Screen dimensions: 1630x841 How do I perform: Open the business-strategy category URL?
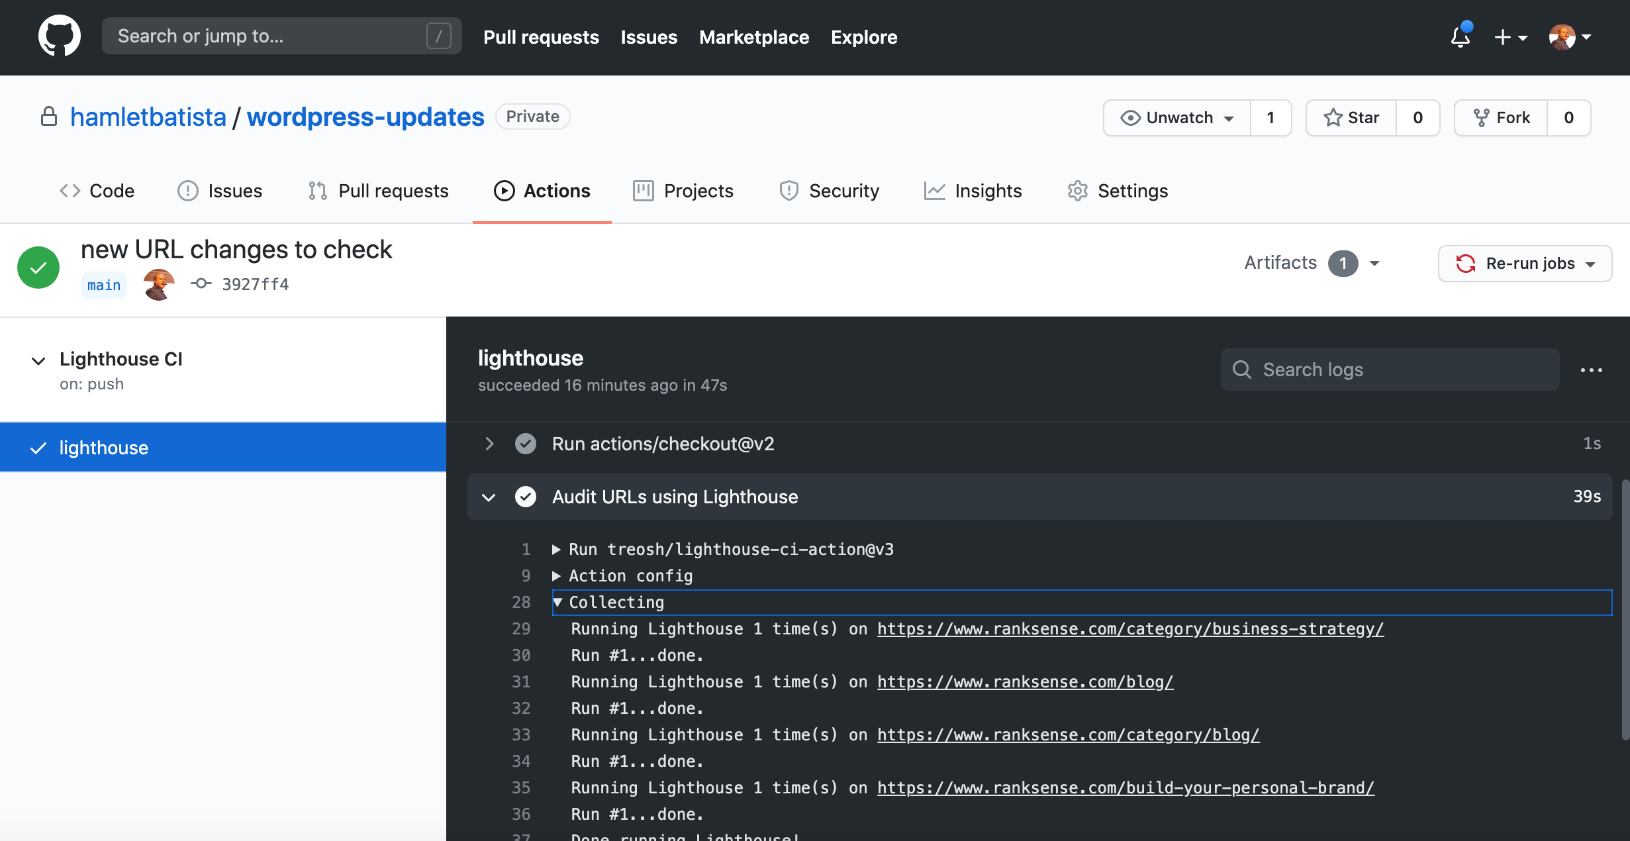(x=1131, y=629)
